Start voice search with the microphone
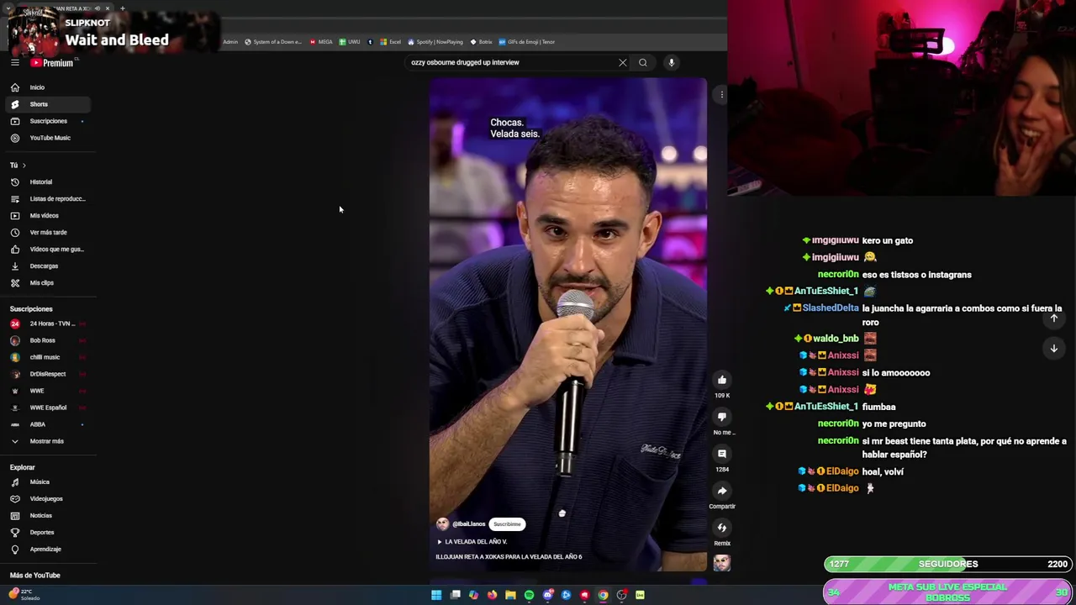1076x605 pixels. [672, 62]
